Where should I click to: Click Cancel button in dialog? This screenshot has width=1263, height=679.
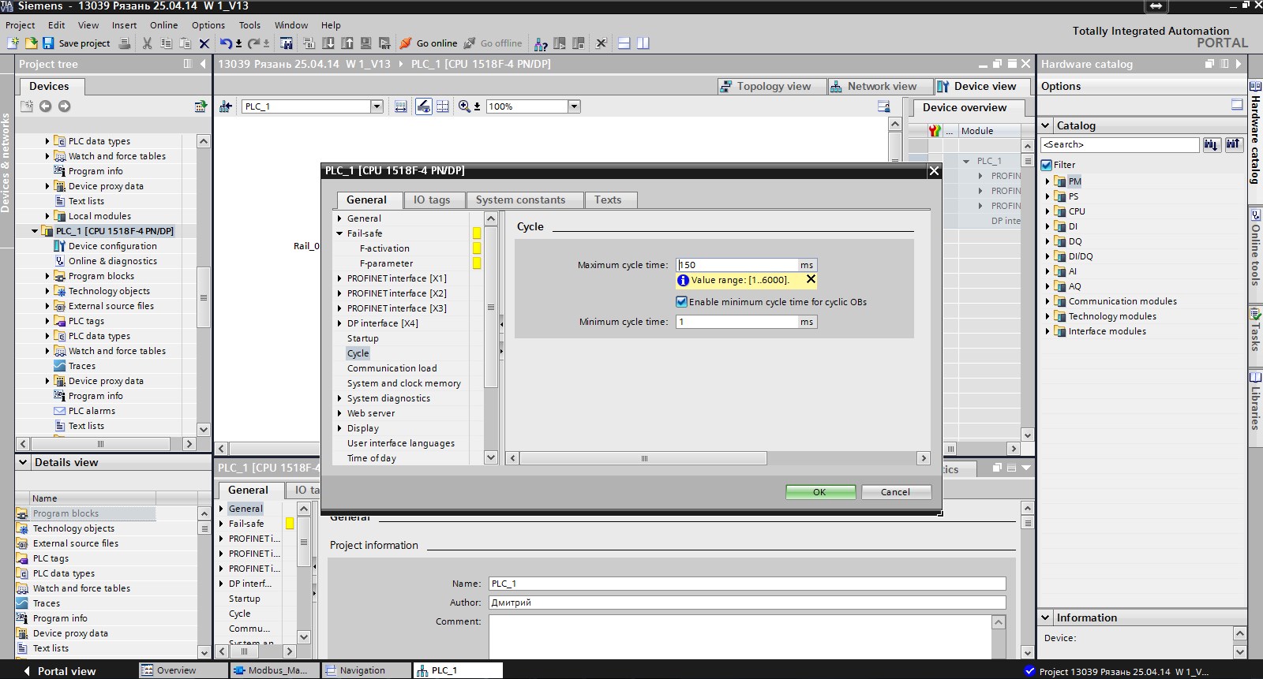[x=896, y=492]
